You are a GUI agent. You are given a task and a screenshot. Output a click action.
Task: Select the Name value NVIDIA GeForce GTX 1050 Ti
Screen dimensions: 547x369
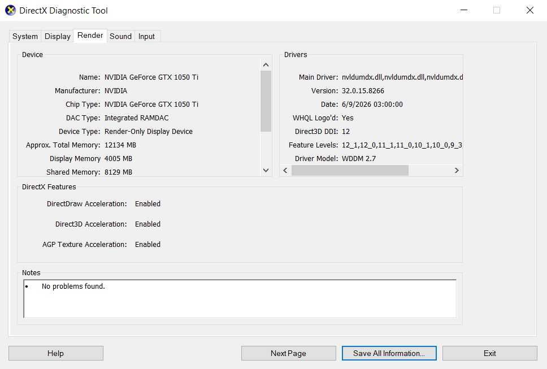pyautogui.click(x=151, y=77)
